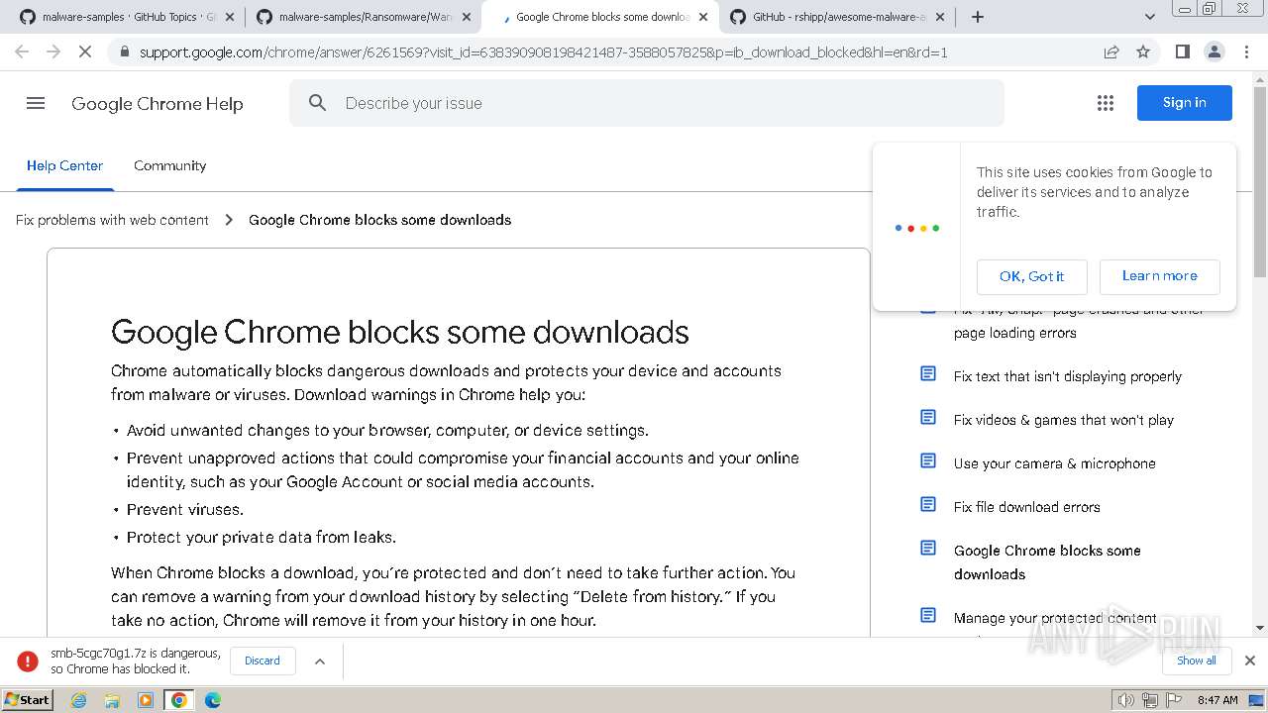Select the Community tab

[x=170, y=165]
